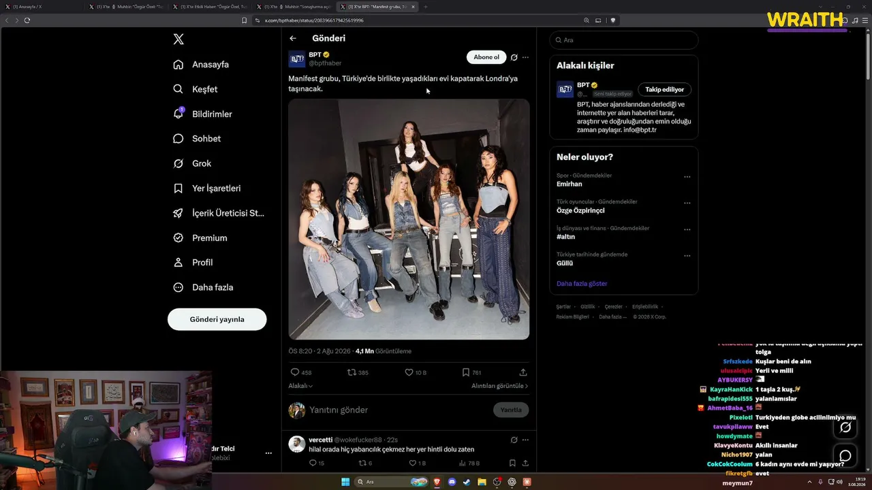Open Yer İşaretleri in the sidebar
The height and width of the screenshot is (490, 872).
pyautogui.click(x=207, y=189)
